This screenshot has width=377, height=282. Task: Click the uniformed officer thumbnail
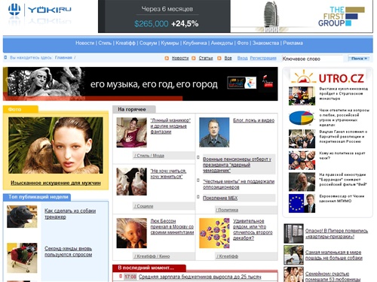pyautogui.click(x=214, y=132)
